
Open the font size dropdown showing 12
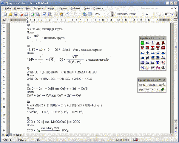pos(154,14)
